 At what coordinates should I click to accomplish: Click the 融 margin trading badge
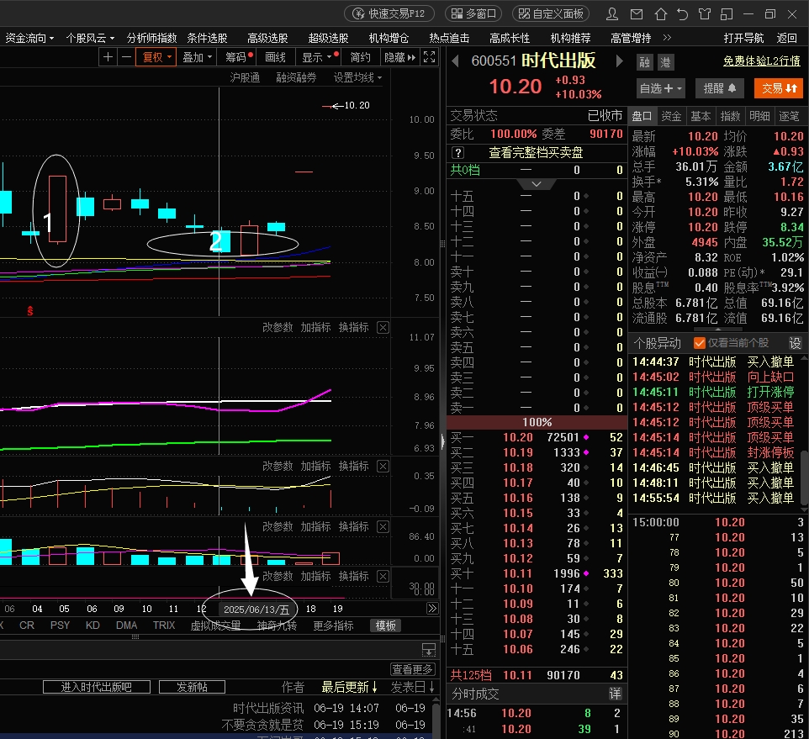644,62
